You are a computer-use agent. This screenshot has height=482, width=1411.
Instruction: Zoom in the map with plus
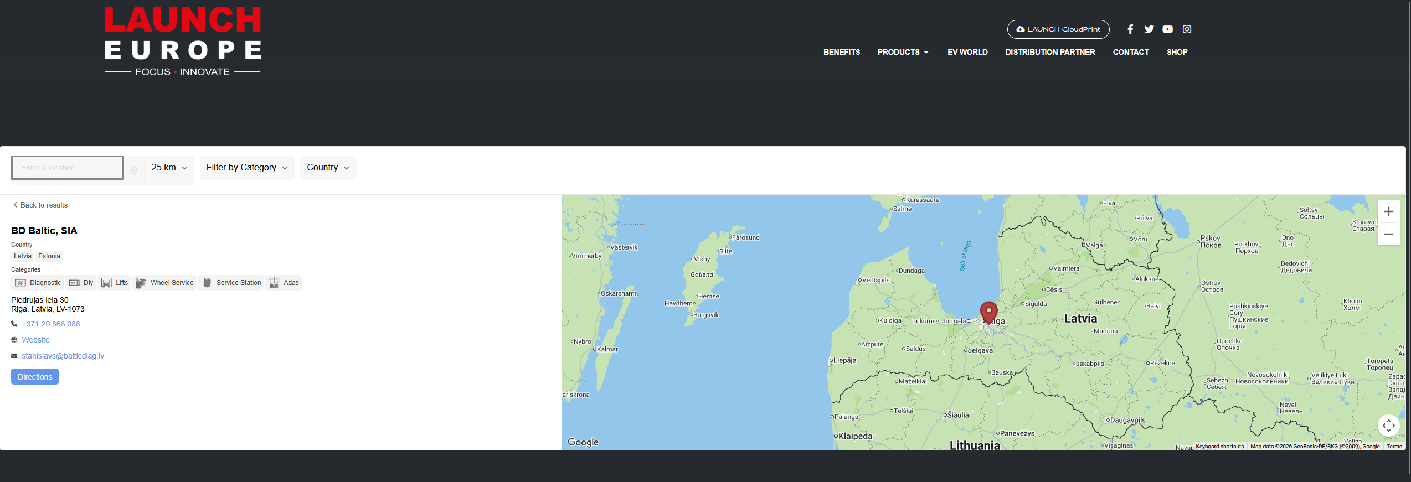(x=1388, y=211)
